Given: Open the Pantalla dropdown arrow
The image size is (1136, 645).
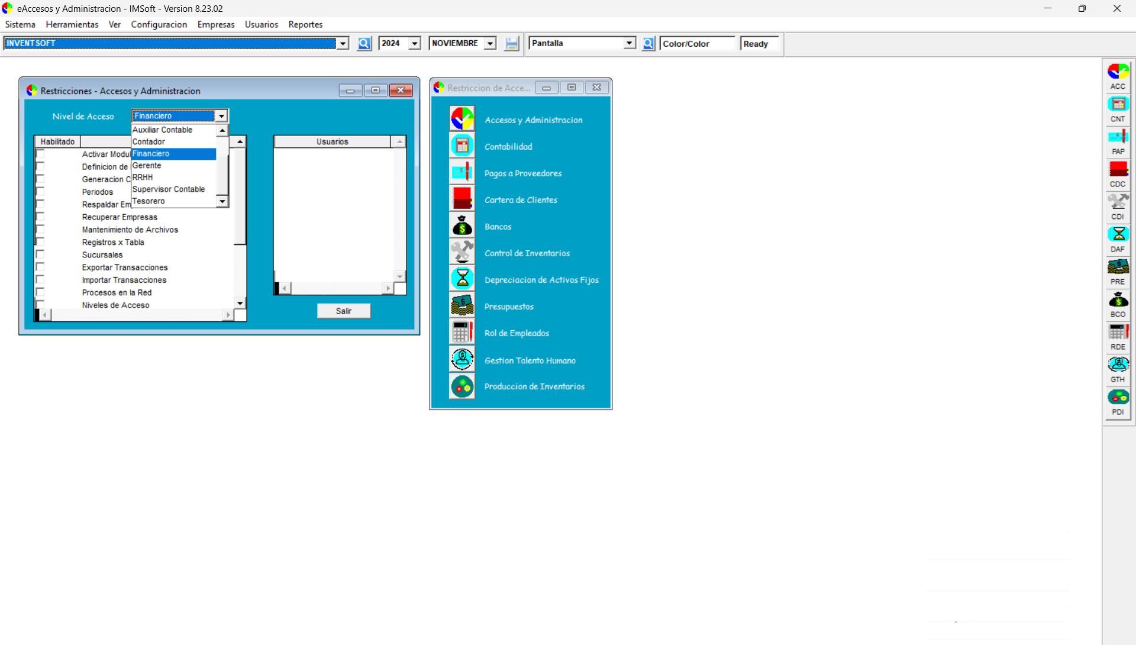Looking at the screenshot, I should click(x=630, y=43).
